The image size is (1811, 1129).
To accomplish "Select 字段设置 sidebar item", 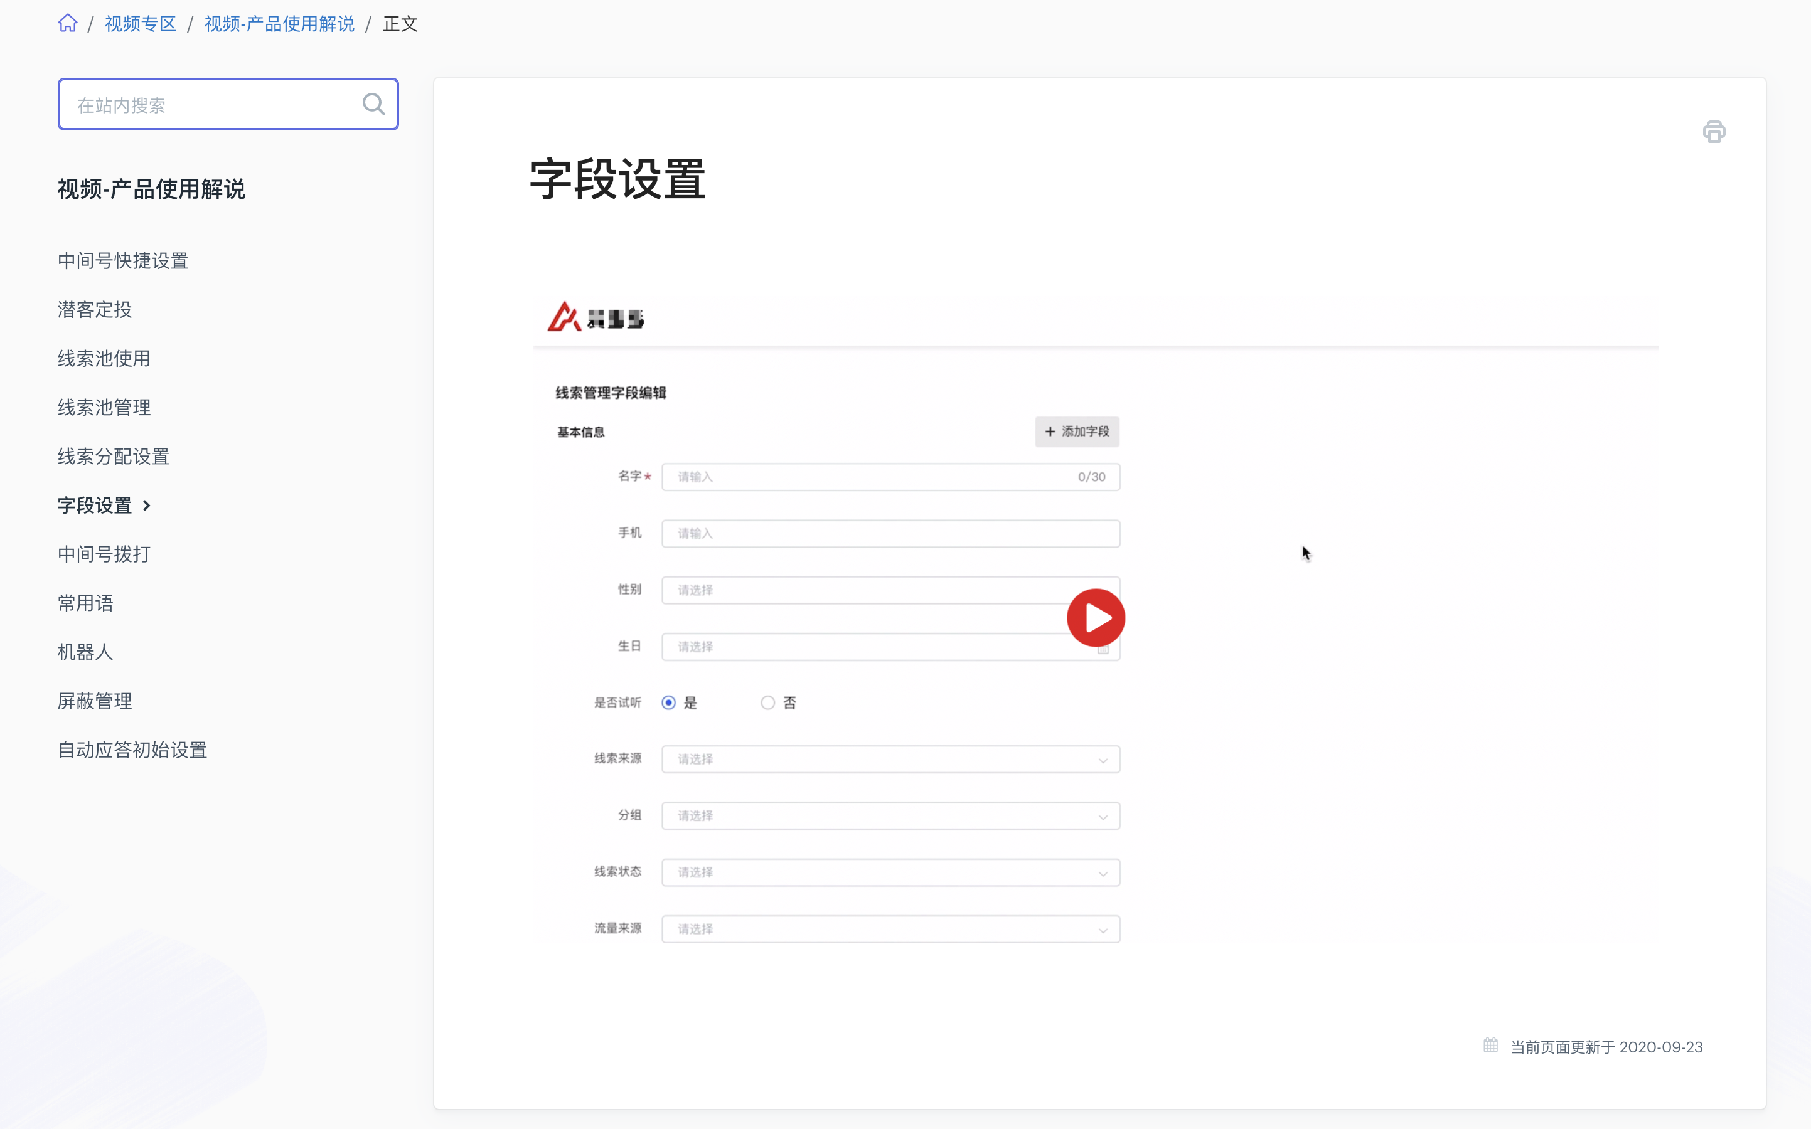I will coord(95,506).
